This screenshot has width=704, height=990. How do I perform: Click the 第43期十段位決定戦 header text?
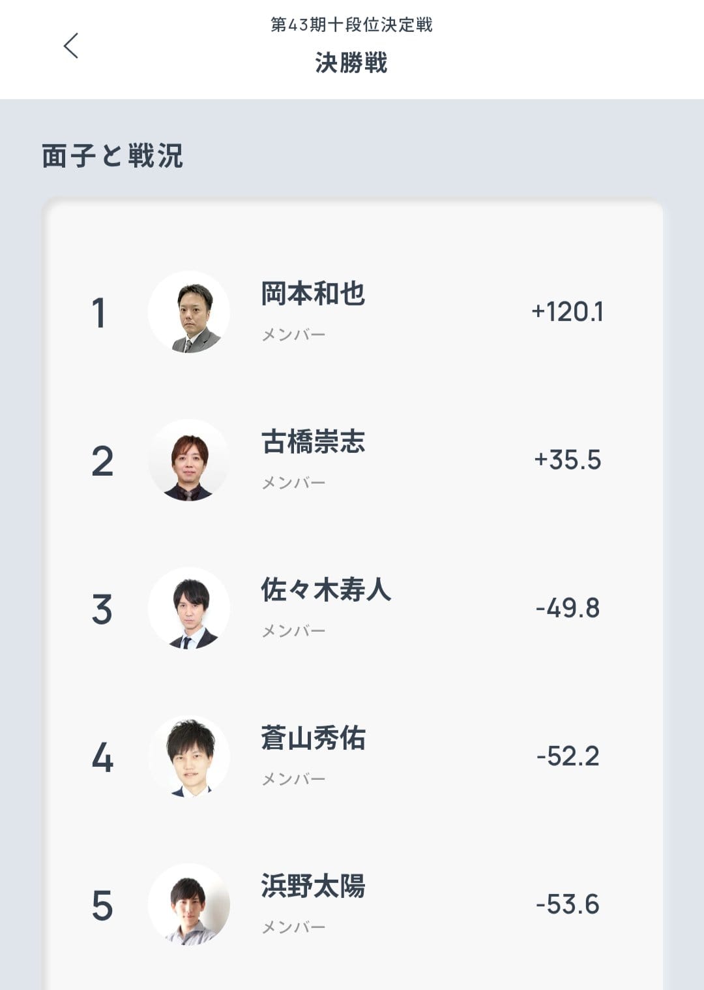[x=351, y=25]
